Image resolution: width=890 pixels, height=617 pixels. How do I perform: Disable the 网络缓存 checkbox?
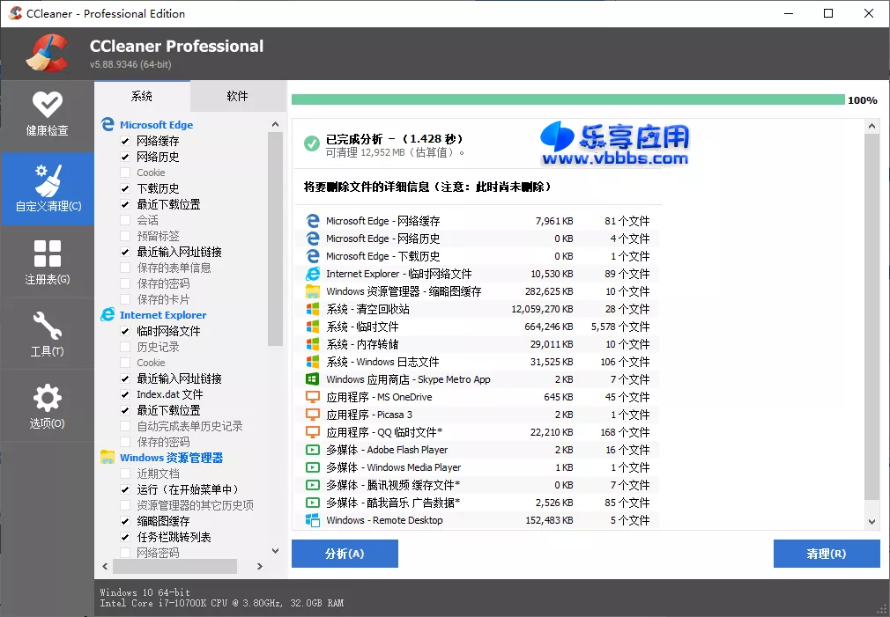coord(125,140)
